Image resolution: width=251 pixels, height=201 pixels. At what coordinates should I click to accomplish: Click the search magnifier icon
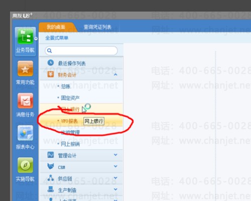49,50
